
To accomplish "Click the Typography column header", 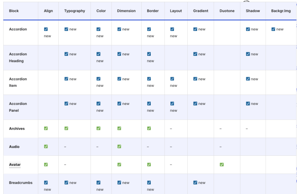I will point(74,10).
